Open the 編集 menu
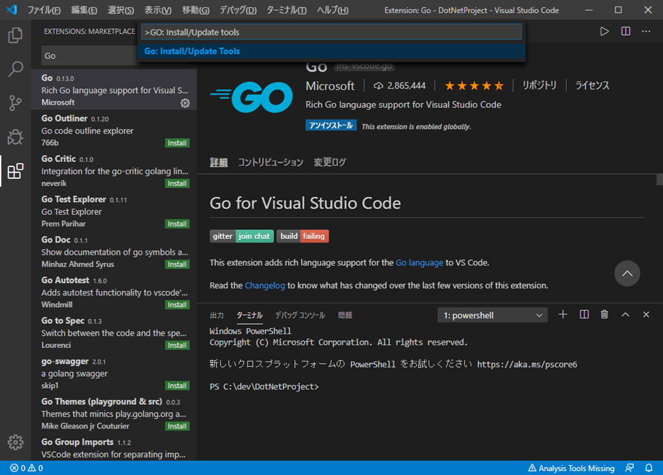This screenshot has height=475, width=663. pos(84,10)
